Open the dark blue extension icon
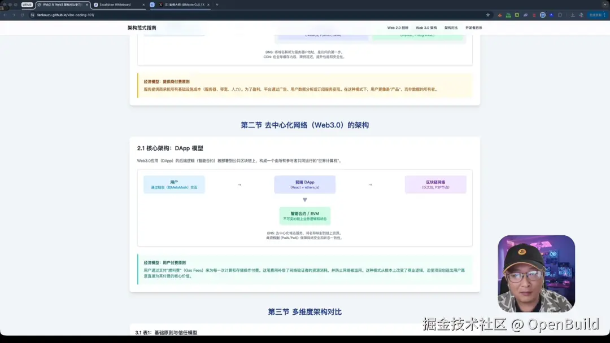Viewport: 610px width, 343px height. pyautogui.click(x=551, y=15)
